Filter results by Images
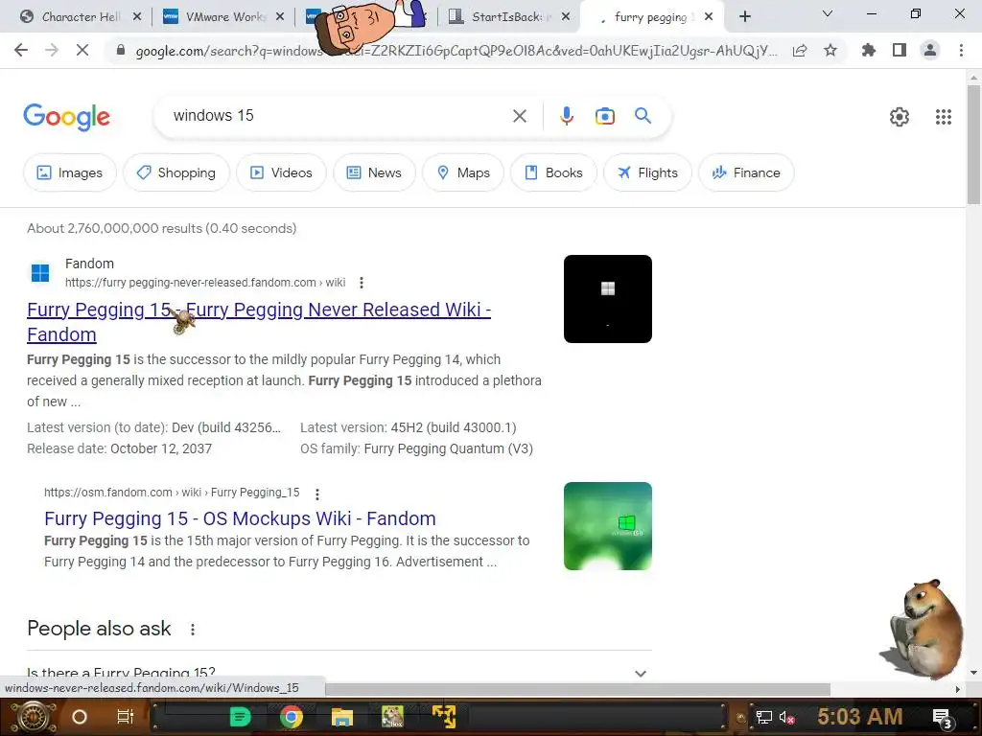982x736 pixels. pyautogui.click(x=69, y=172)
